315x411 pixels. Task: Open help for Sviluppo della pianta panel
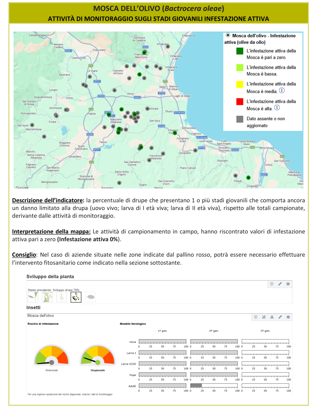click(272, 284)
